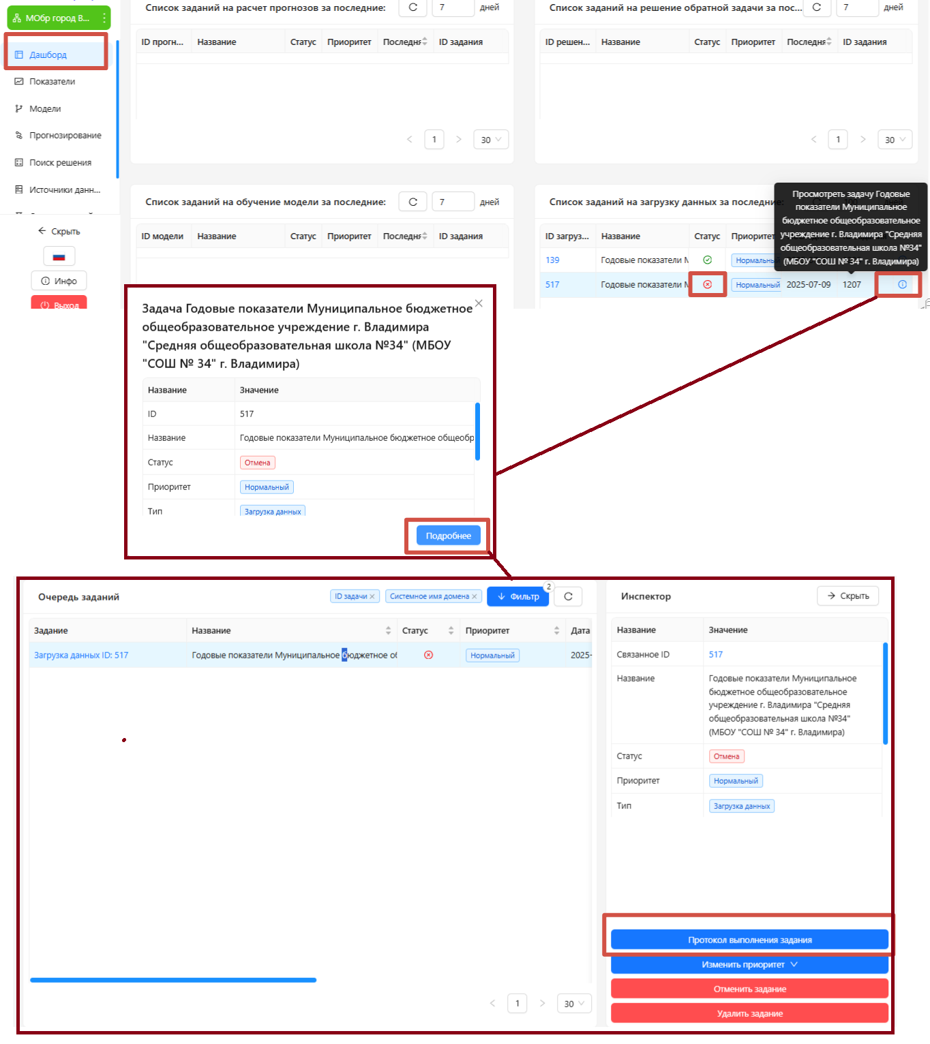Viewport: 930px width, 1044px height.
Task: Remove the 'Системное имя домена' filter tag
Action: [475, 597]
